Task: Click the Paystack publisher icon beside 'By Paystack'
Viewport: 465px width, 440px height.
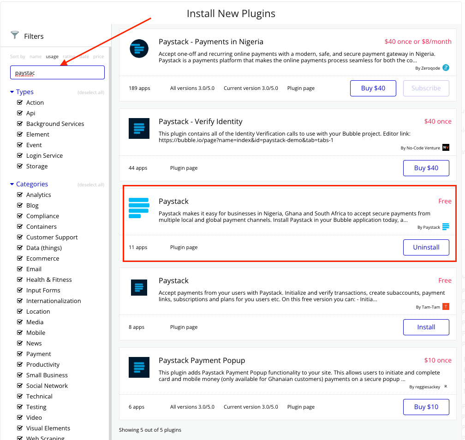Action: tap(445, 226)
